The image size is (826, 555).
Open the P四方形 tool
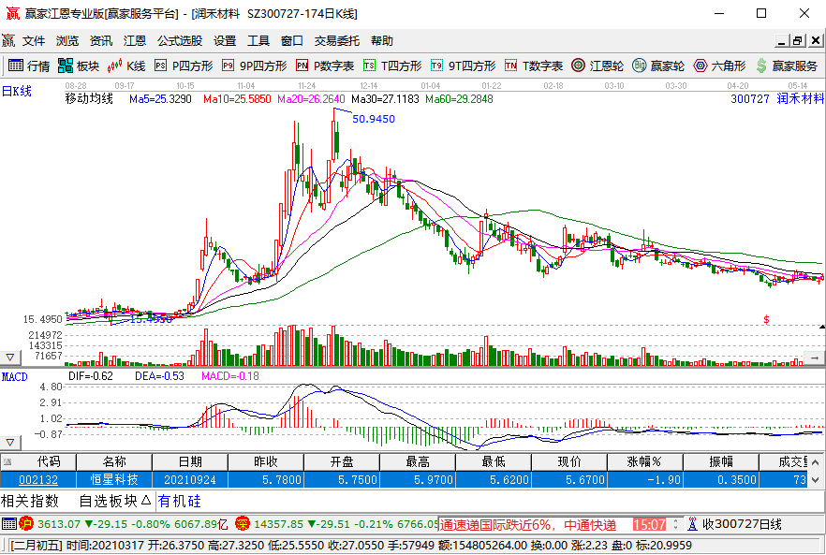coord(184,66)
